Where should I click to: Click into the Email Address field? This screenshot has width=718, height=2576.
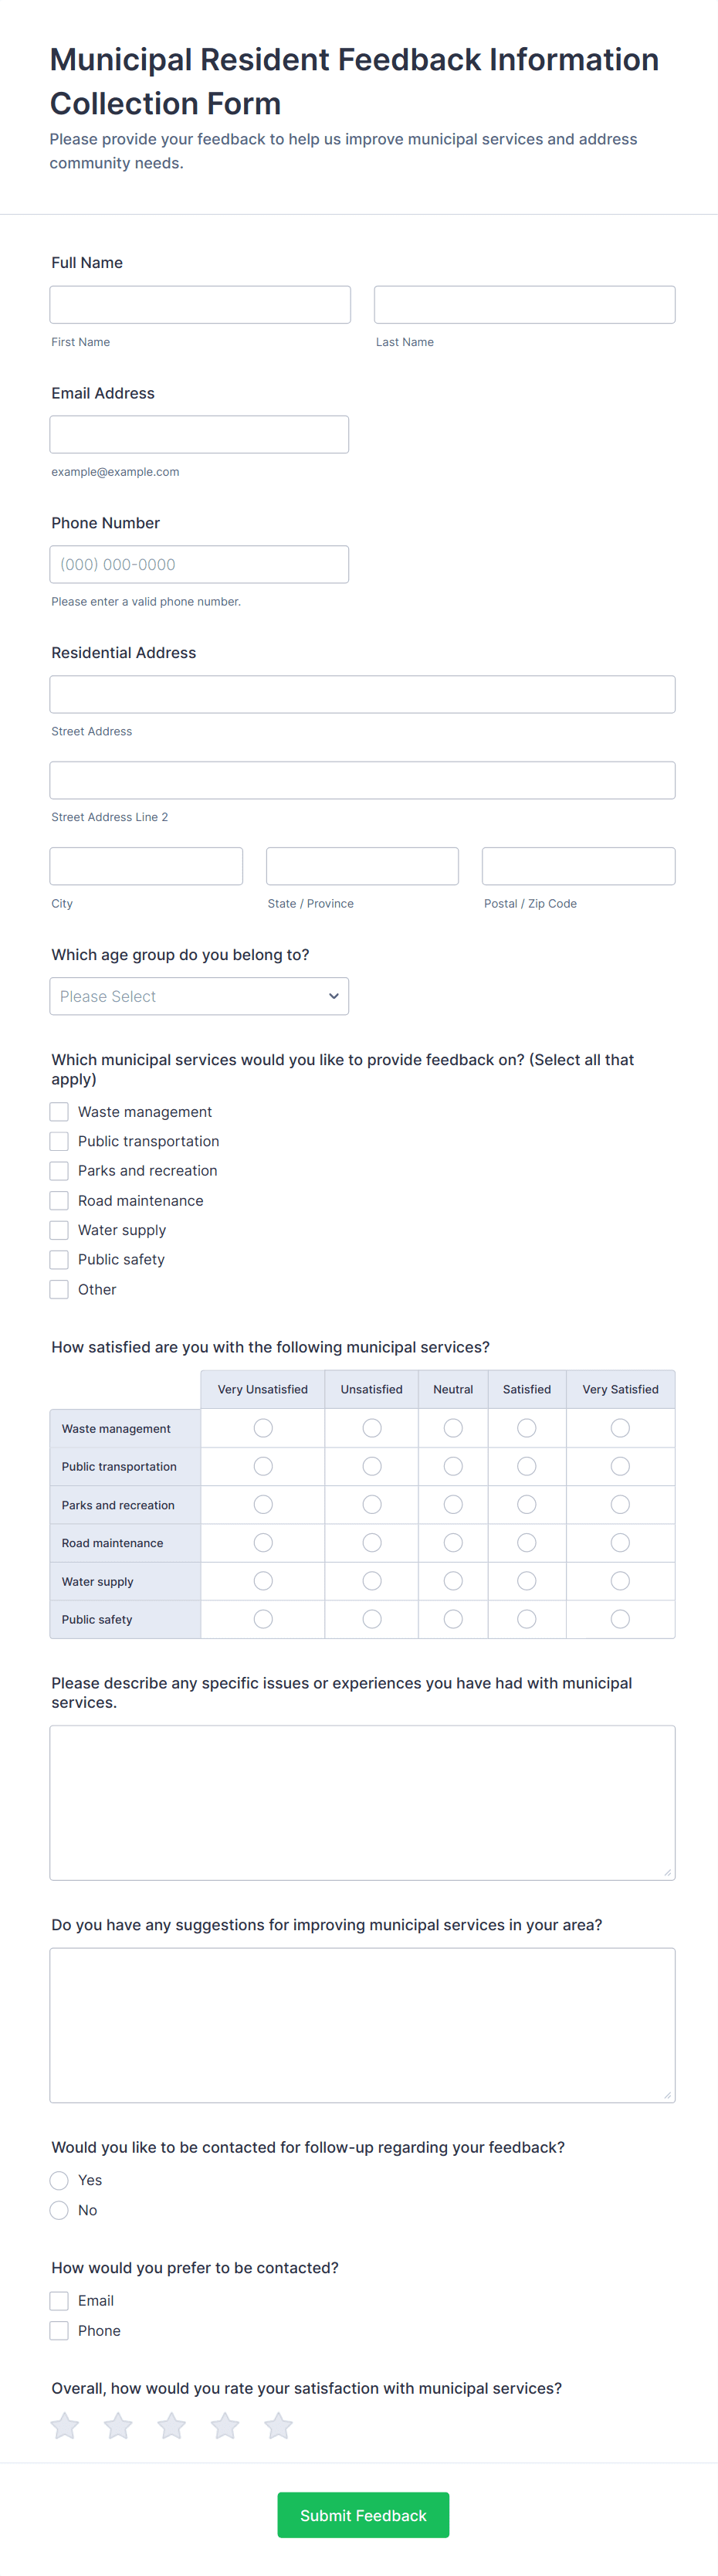(x=199, y=435)
